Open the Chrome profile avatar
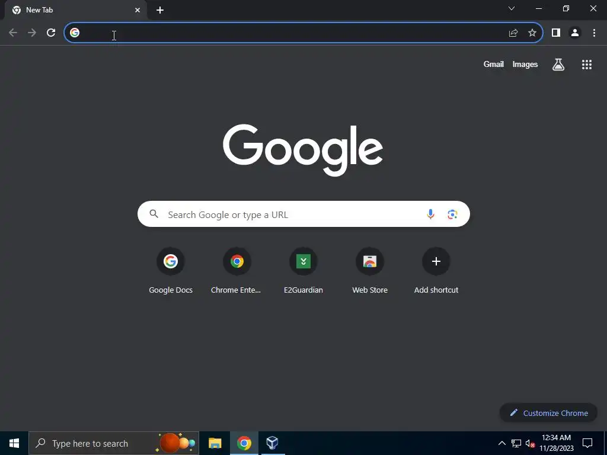 point(575,33)
